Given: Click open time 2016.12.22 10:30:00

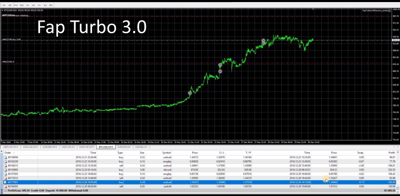Looking at the screenshot, I should (x=86, y=161).
